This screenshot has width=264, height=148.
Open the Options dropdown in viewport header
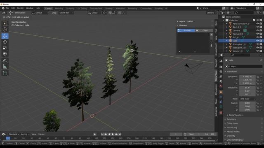point(211,13)
